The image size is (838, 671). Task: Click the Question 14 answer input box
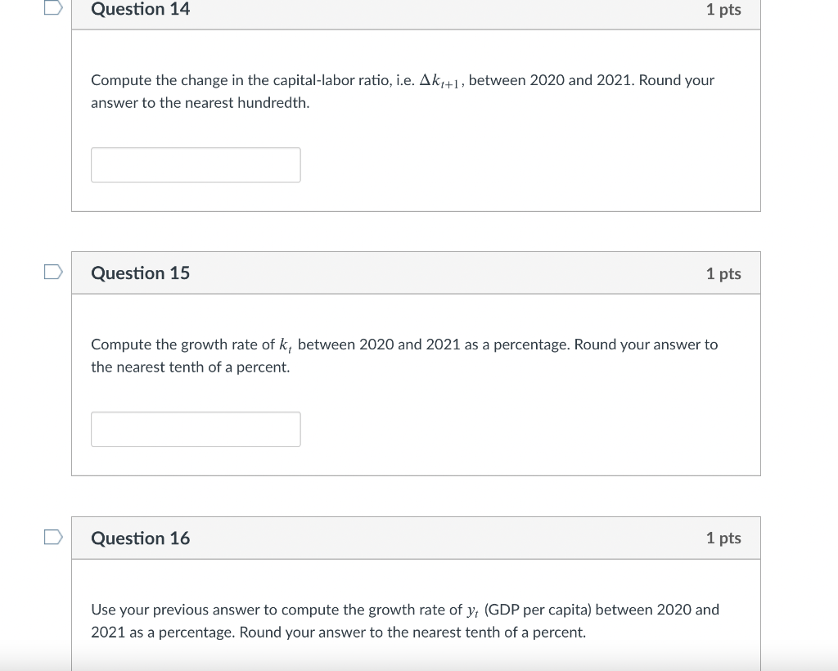196,165
